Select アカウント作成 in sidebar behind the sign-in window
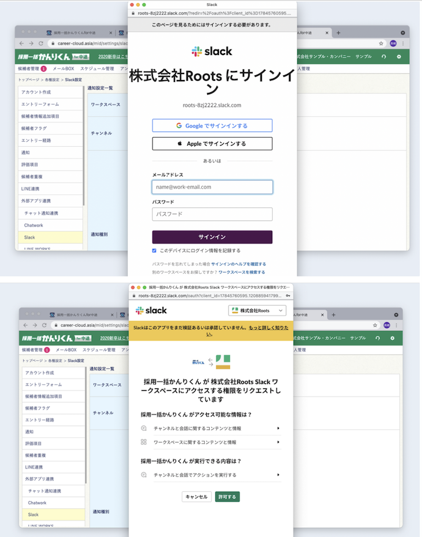 pyautogui.click(x=50, y=92)
